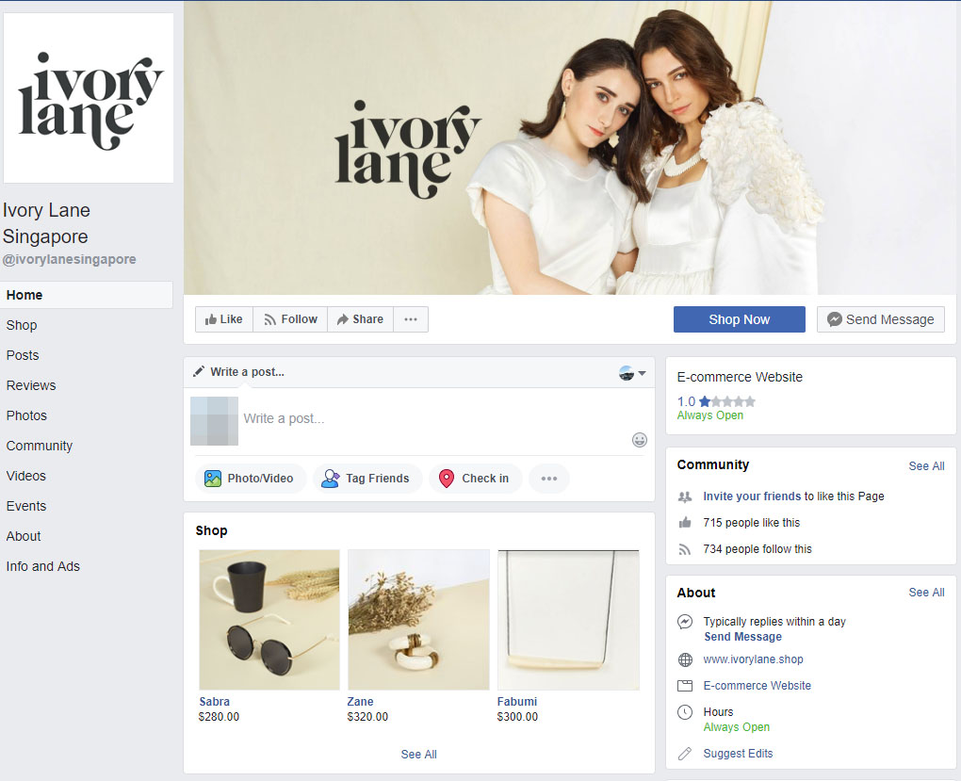
Task: Click the Messenger icon in About section
Action: 685,622
